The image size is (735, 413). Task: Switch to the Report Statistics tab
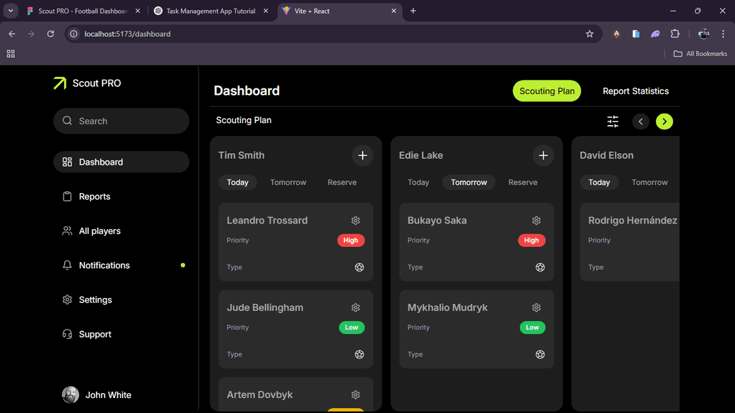point(635,90)
